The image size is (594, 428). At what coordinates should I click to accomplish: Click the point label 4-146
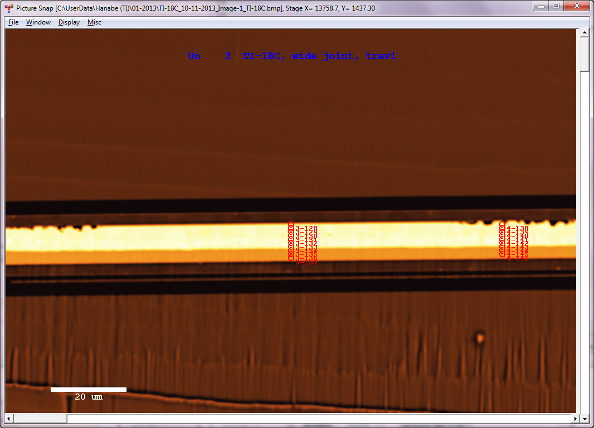click(518, 259)
